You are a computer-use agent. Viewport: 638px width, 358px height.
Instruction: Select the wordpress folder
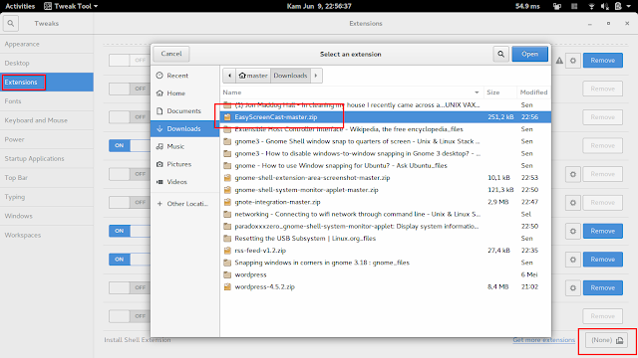tap(386, 274)
